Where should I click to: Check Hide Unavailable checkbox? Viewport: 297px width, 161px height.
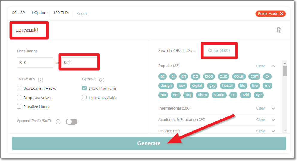(x=84, y=97)
